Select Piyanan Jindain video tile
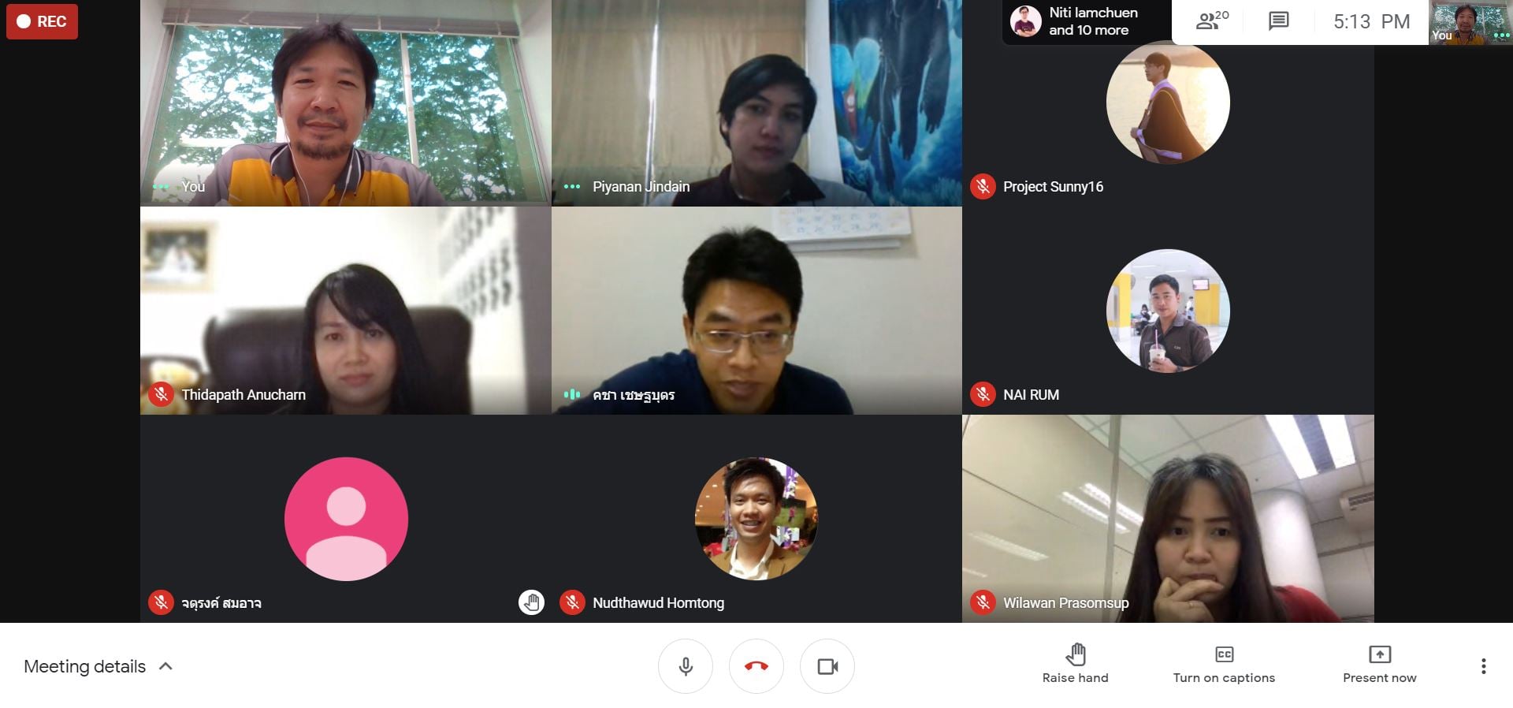This screenshot has width=1513, height=708. coord(756,103)
